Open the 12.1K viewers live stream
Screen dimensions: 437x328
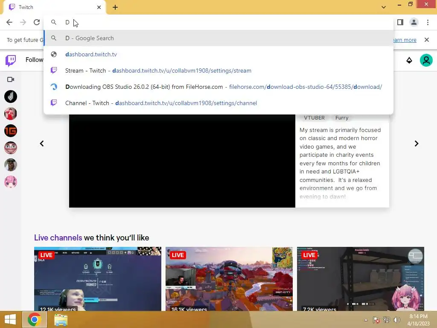(98, 279)
